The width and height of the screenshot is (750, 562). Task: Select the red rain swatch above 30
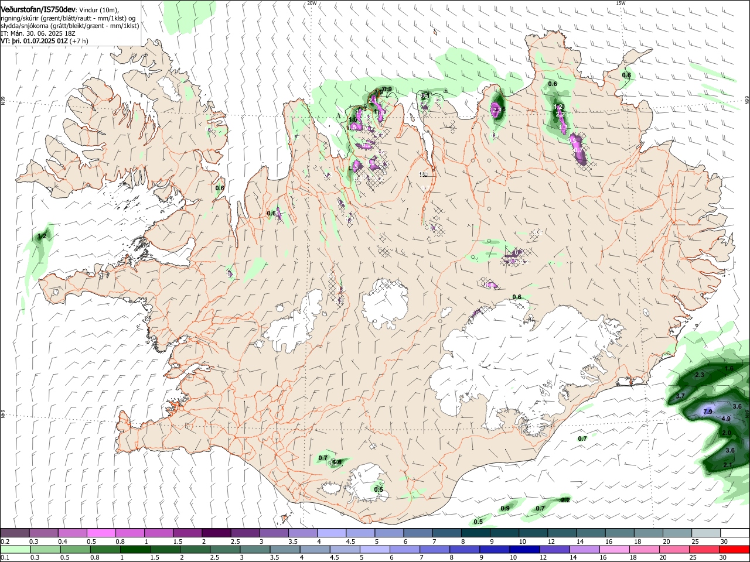734,550
